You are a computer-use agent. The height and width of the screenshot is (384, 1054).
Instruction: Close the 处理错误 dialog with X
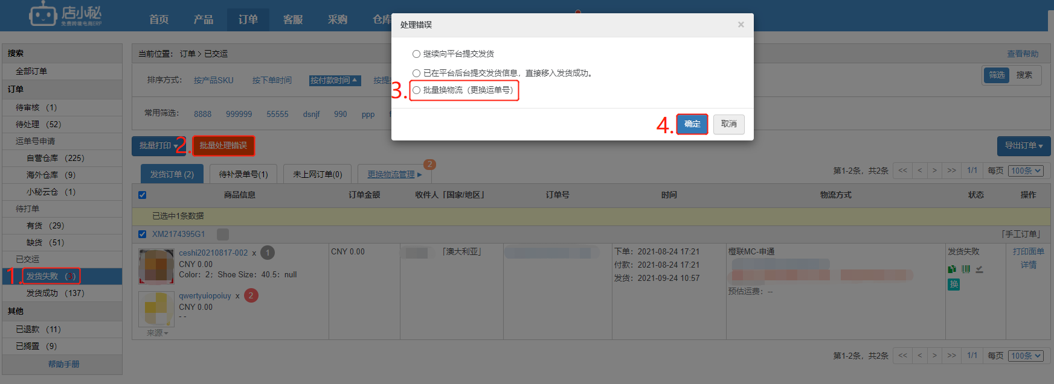click(x=741, y=25)
